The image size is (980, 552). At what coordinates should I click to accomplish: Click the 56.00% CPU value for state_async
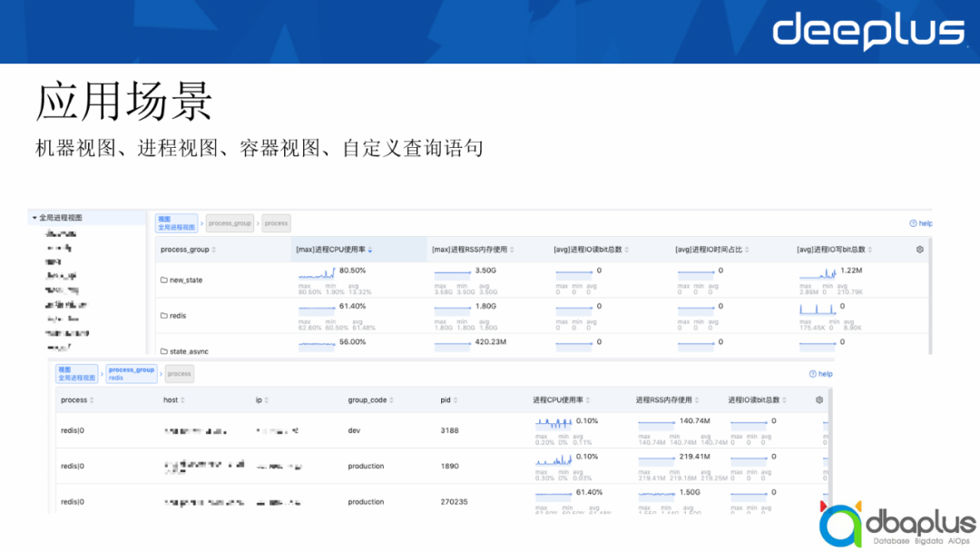(x=352, y=342)
